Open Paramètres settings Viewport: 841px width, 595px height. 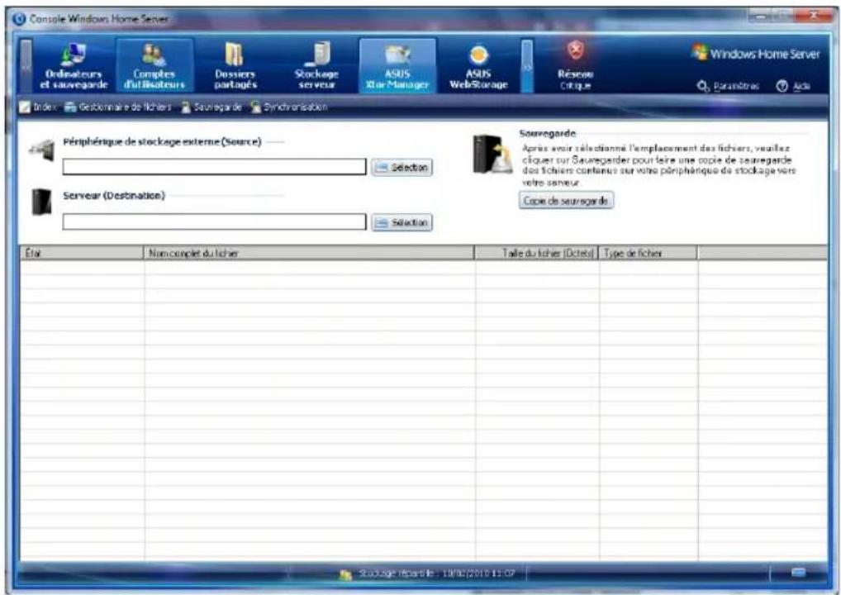tap(729, 87)
